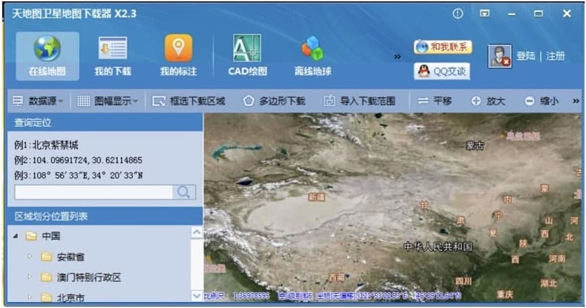Select the 中国 folder in region list

[x=51, y=236]
